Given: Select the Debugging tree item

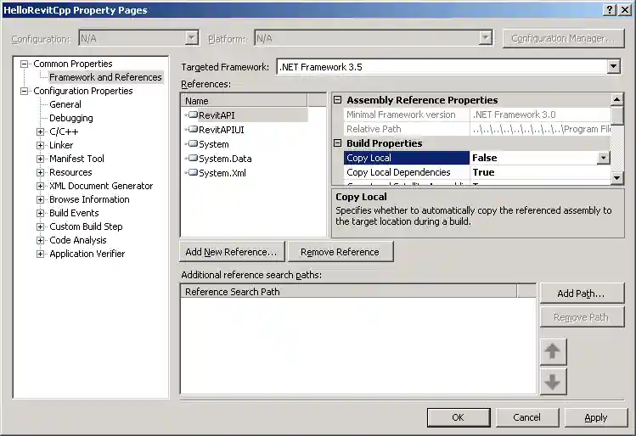Looking at the screenshot, I should pyautogui.click(x=71, y=118).
